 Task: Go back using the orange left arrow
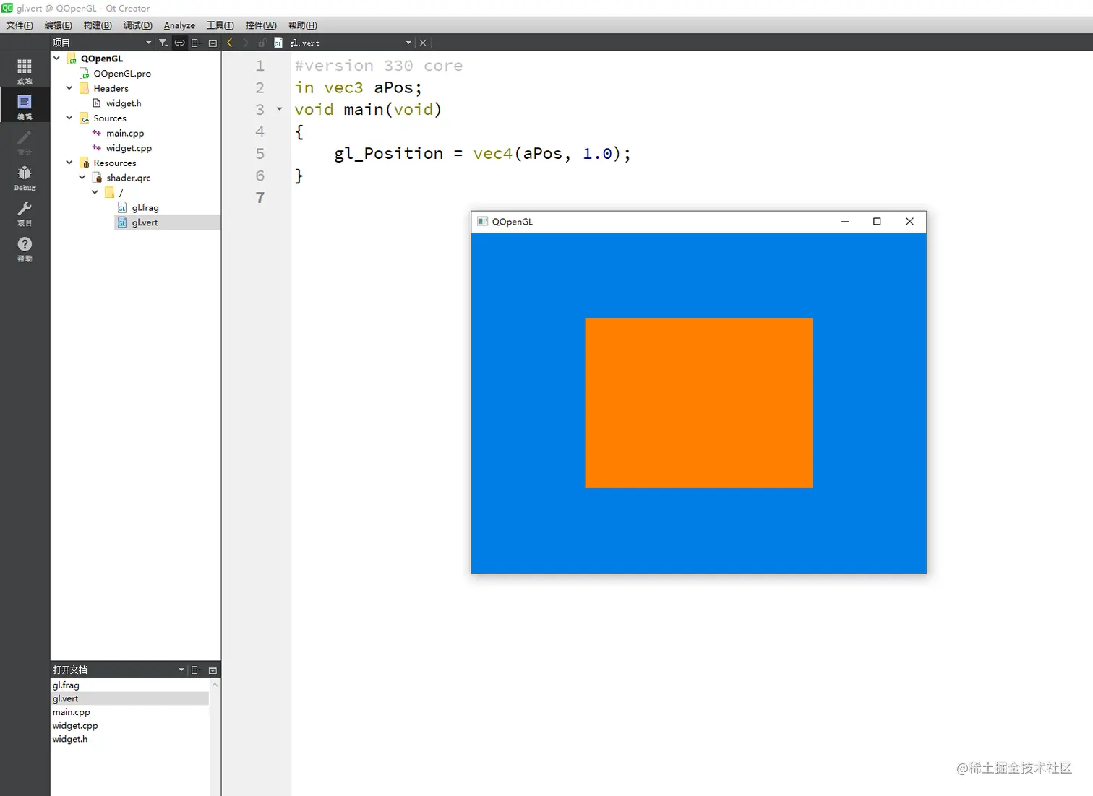coord(230,43)
